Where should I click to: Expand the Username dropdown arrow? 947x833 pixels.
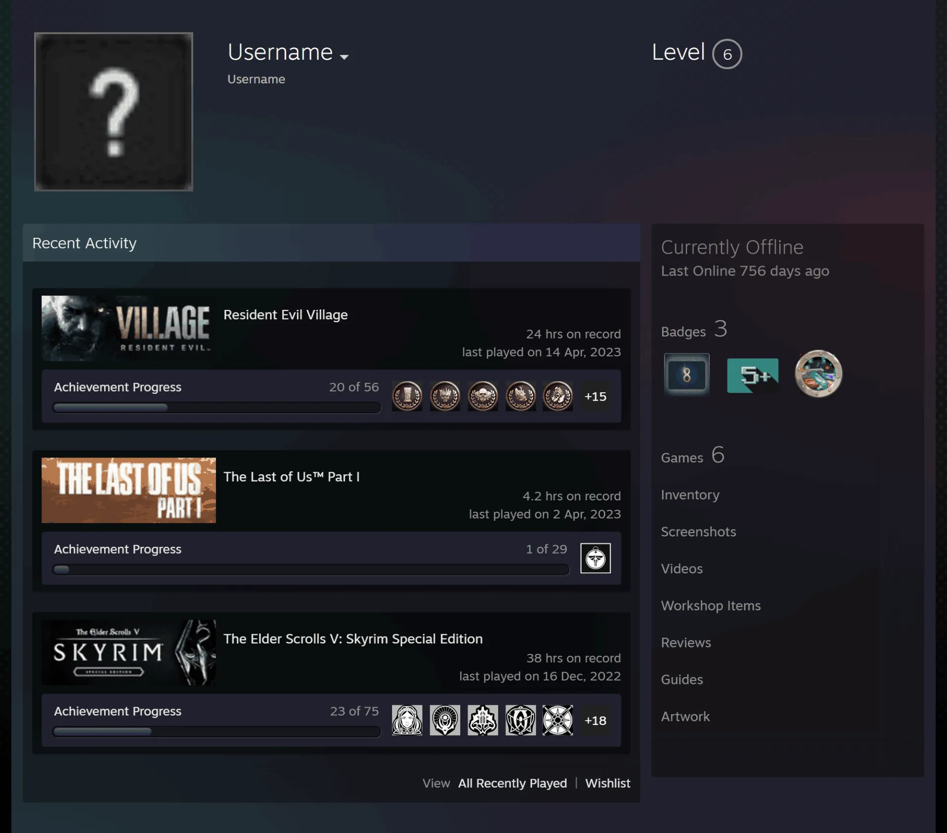pyautogui.click(x=344, y=57)
